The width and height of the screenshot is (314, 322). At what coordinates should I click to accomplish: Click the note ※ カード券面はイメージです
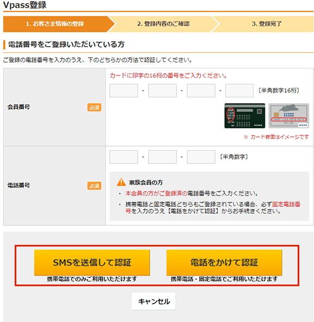pos(276,137)
